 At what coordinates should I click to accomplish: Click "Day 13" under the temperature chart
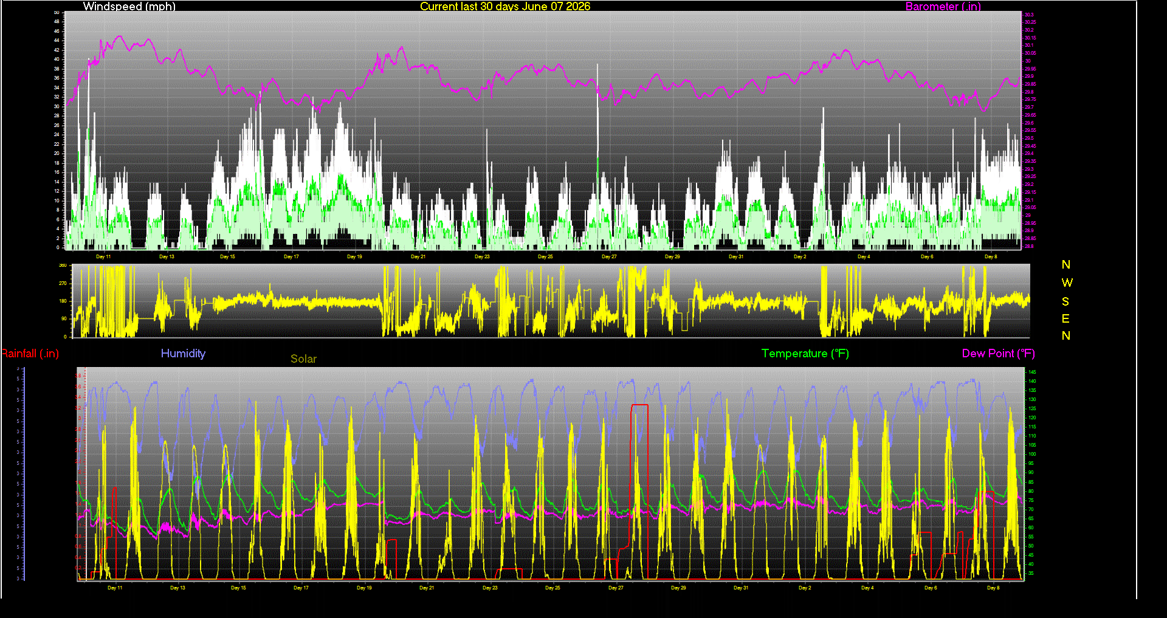click(x=177, y=588)
